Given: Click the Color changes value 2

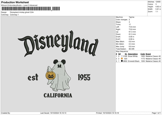Looking at the screenshot, I should pyautogui.click(x=129, y=20).
